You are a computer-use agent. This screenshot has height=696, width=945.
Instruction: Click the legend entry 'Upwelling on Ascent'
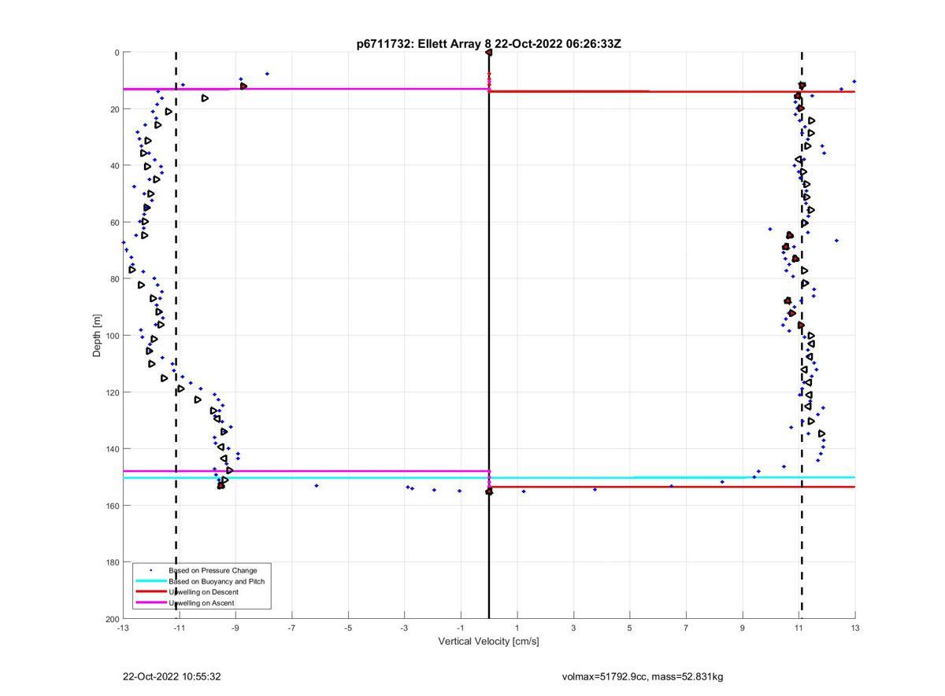202,603
